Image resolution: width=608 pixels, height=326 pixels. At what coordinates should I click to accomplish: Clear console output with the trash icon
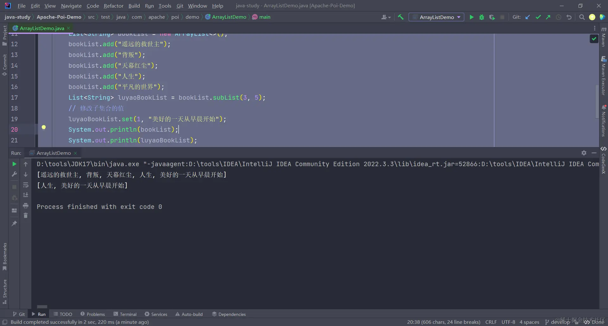tap(26, 216)
